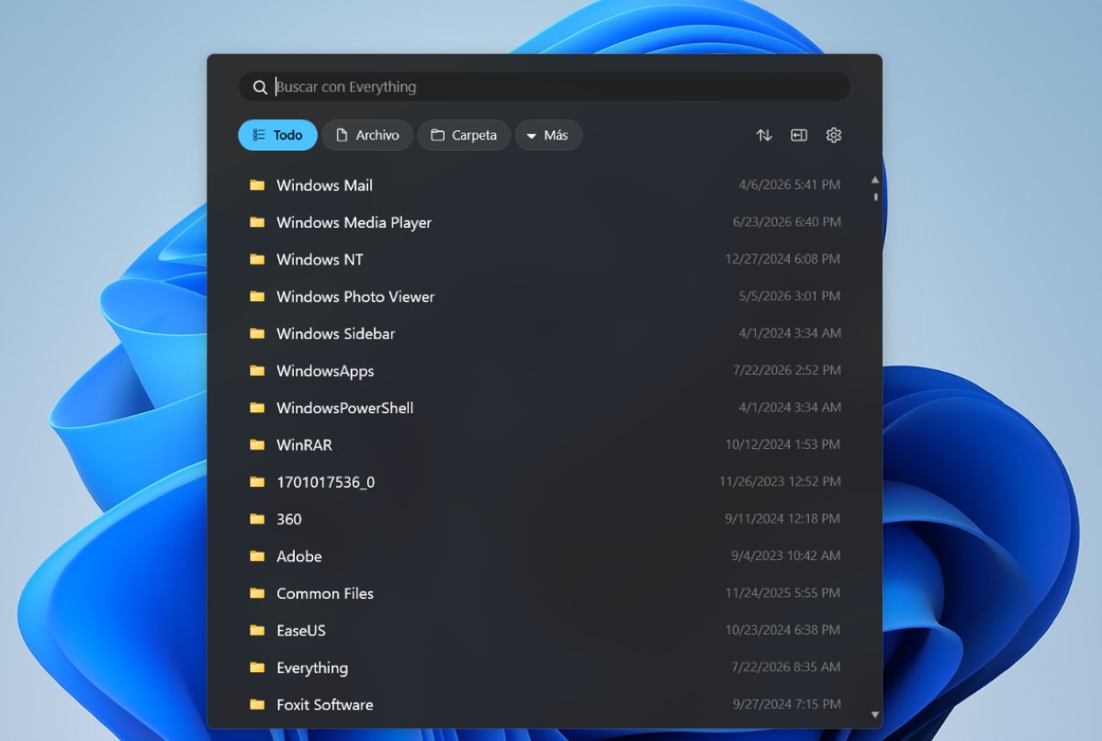Click the search magnifier icon
1102x741 pixels.
260,87
